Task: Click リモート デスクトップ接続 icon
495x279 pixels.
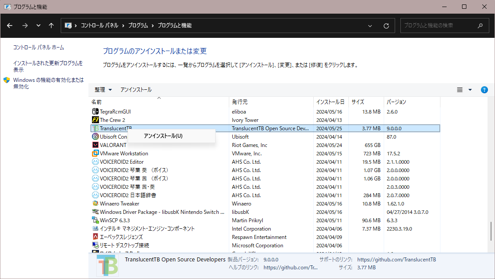Action: point(95,245)
